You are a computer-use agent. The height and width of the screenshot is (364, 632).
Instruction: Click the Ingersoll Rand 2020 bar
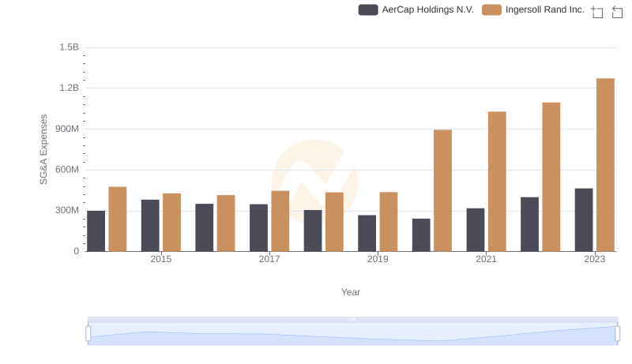pos(442,190)
